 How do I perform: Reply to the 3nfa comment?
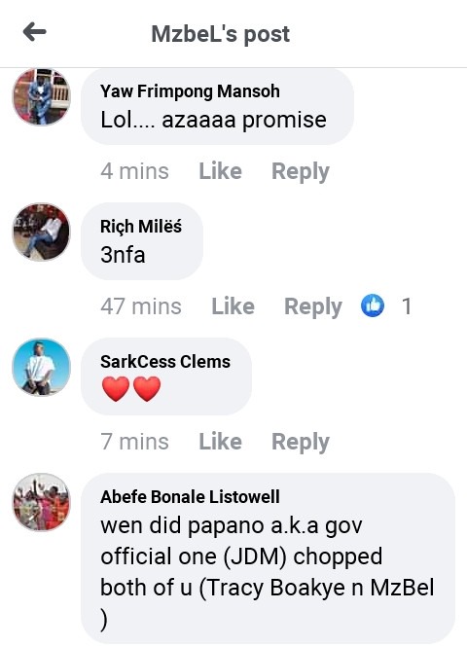click(313, 306)
